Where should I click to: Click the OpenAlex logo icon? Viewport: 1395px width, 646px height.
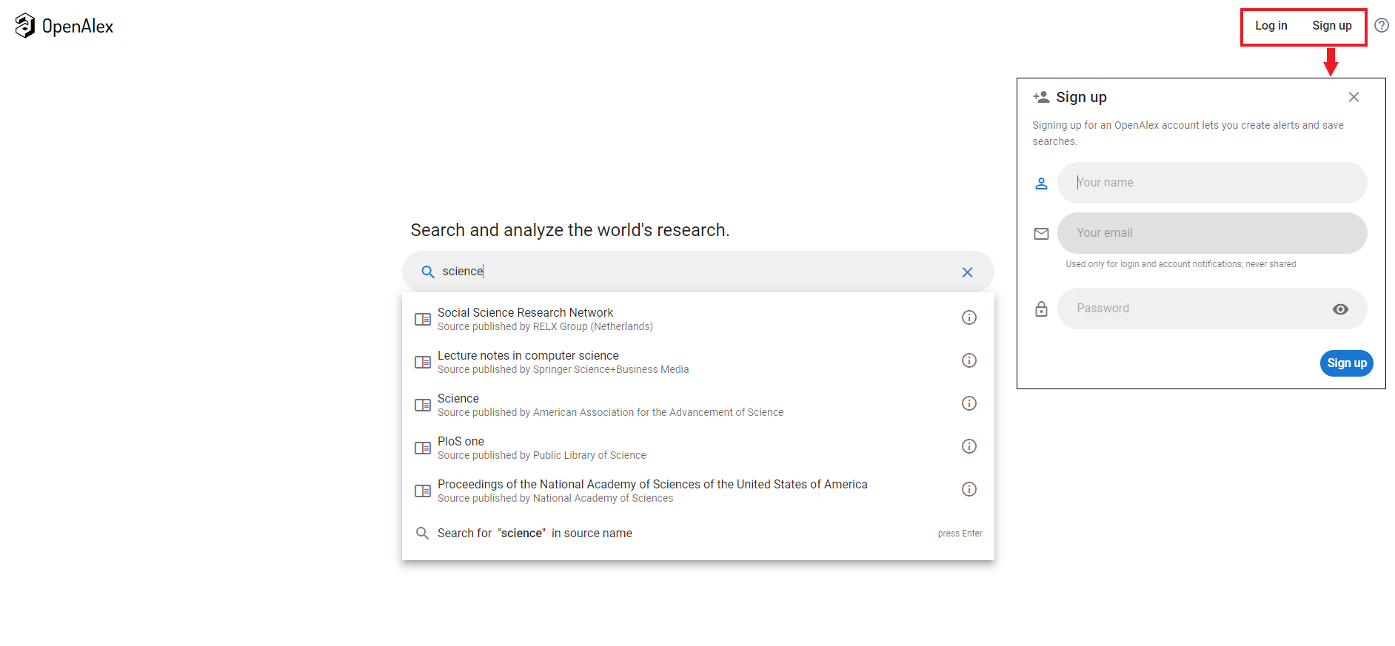click(x=24, y=26)
